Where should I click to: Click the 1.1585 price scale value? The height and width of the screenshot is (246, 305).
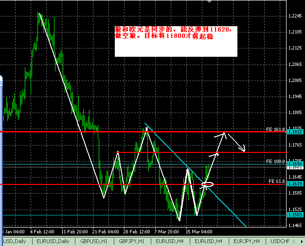tap(295, 193)
